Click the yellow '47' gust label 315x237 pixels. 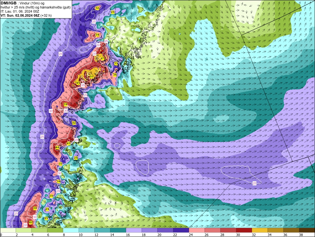[103, 59]
